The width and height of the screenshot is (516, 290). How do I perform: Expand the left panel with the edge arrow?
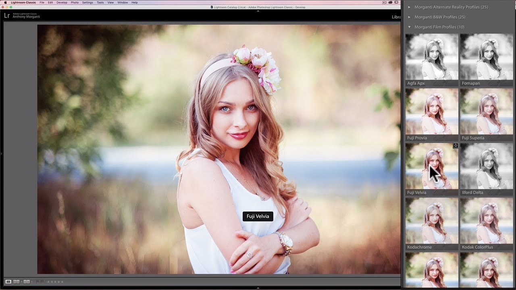coord(2,153)
